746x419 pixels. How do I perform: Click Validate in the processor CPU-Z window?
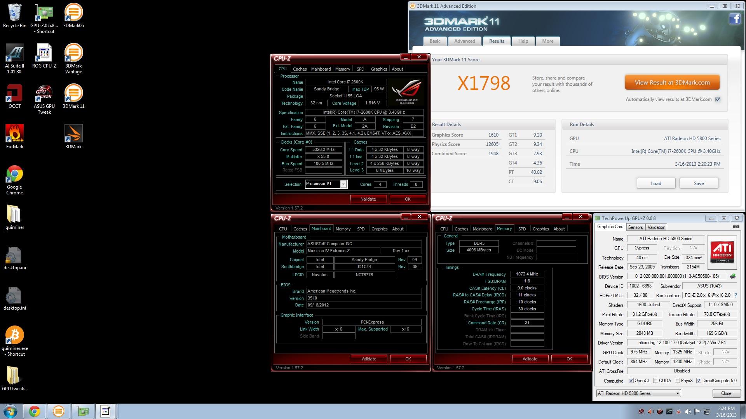click(368, 199)
